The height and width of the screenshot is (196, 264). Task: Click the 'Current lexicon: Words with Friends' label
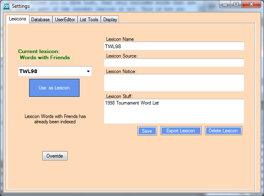pyautogui.click(x=44, y=54)
